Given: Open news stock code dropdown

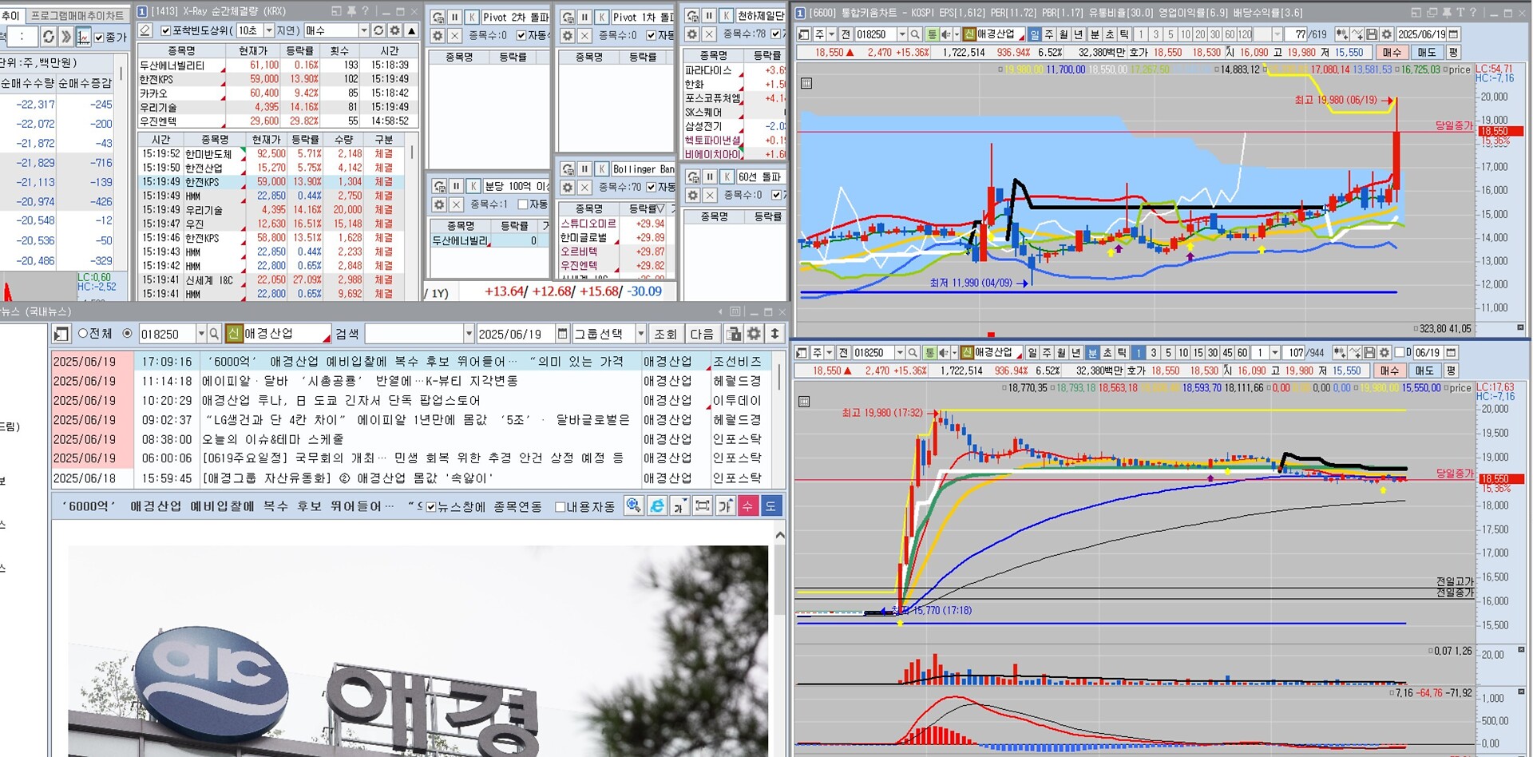Looking at the screenshot, I should [x=201, y=334].
